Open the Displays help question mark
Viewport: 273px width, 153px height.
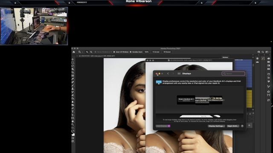point(242,126)
